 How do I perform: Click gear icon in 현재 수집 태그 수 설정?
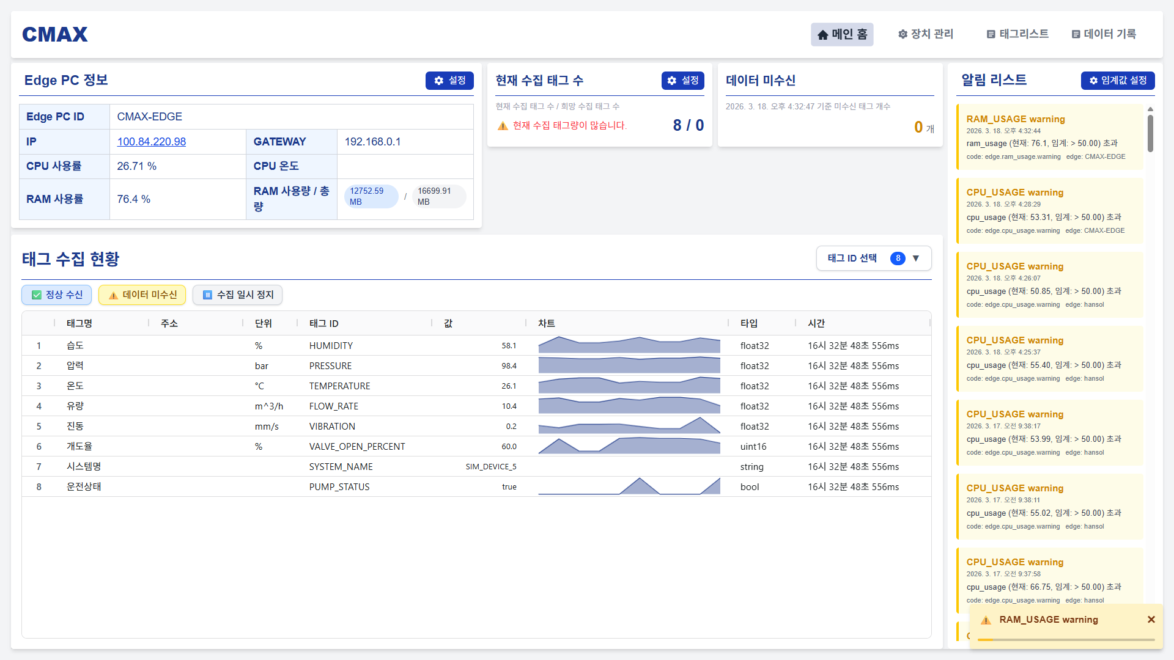pyautogui.click(x=672, y=81)
